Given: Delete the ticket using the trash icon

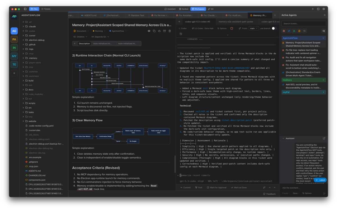Looking at the screenshot, I should coord(170,31).
